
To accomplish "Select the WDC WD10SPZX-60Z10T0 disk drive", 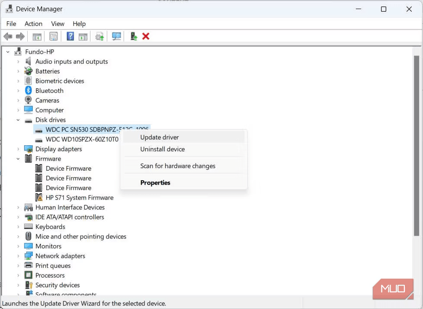I will click(x=82, y=139).
